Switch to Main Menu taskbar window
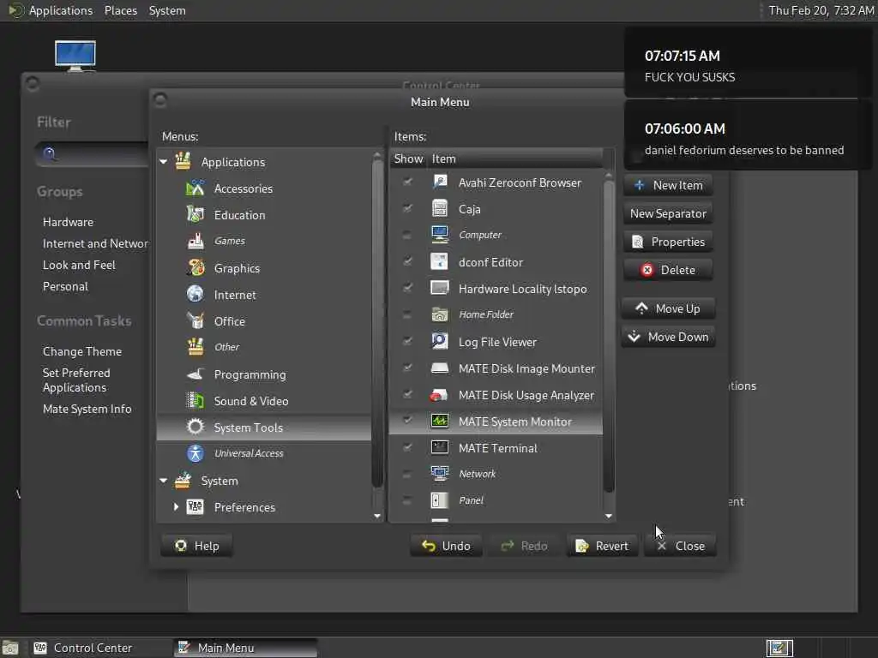The height and width of the screenshot is (658, 878). [245, 648]
